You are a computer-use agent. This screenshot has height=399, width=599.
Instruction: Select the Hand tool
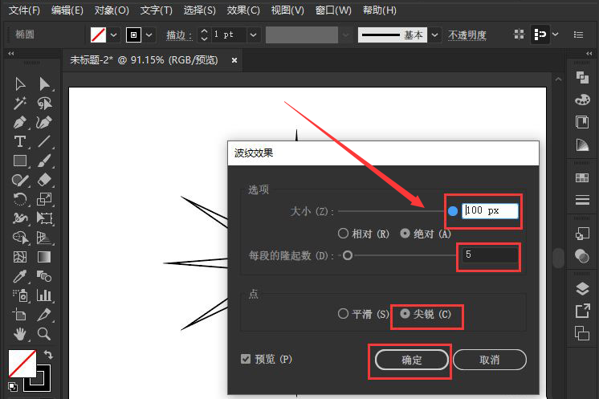(x=20, y=334)
